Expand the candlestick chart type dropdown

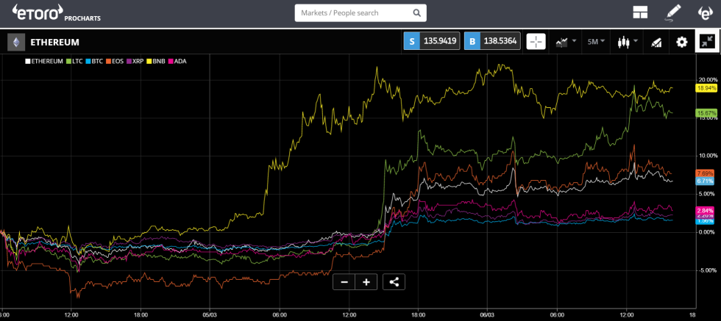pos(627,42)
